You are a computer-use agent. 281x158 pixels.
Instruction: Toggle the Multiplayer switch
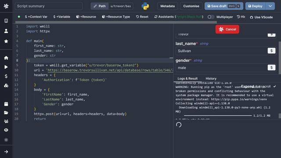pos(211,17)
